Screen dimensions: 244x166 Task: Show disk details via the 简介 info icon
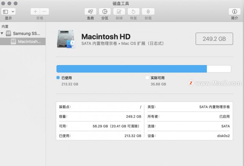(235, 12)
